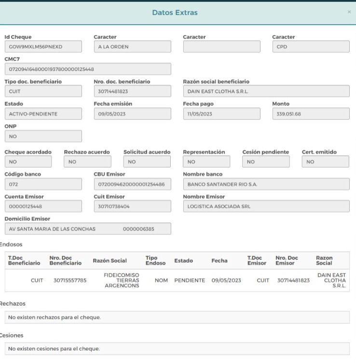Click the empty Caracter field
The image size is (356, 363).
point(222,47)
